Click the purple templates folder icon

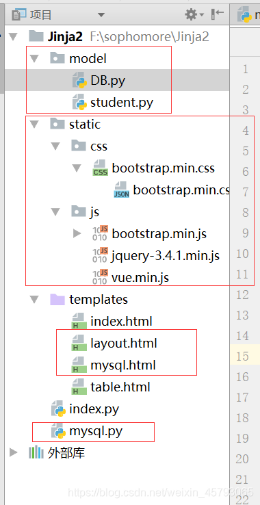coord(57,299)
